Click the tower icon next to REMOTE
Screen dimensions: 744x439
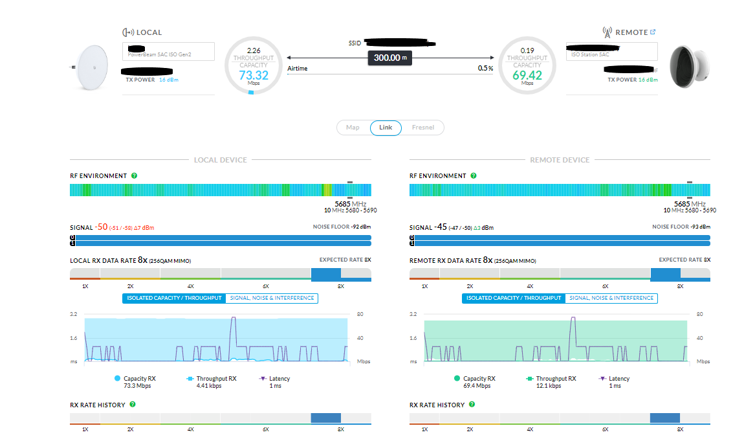(x=607, y=32)
